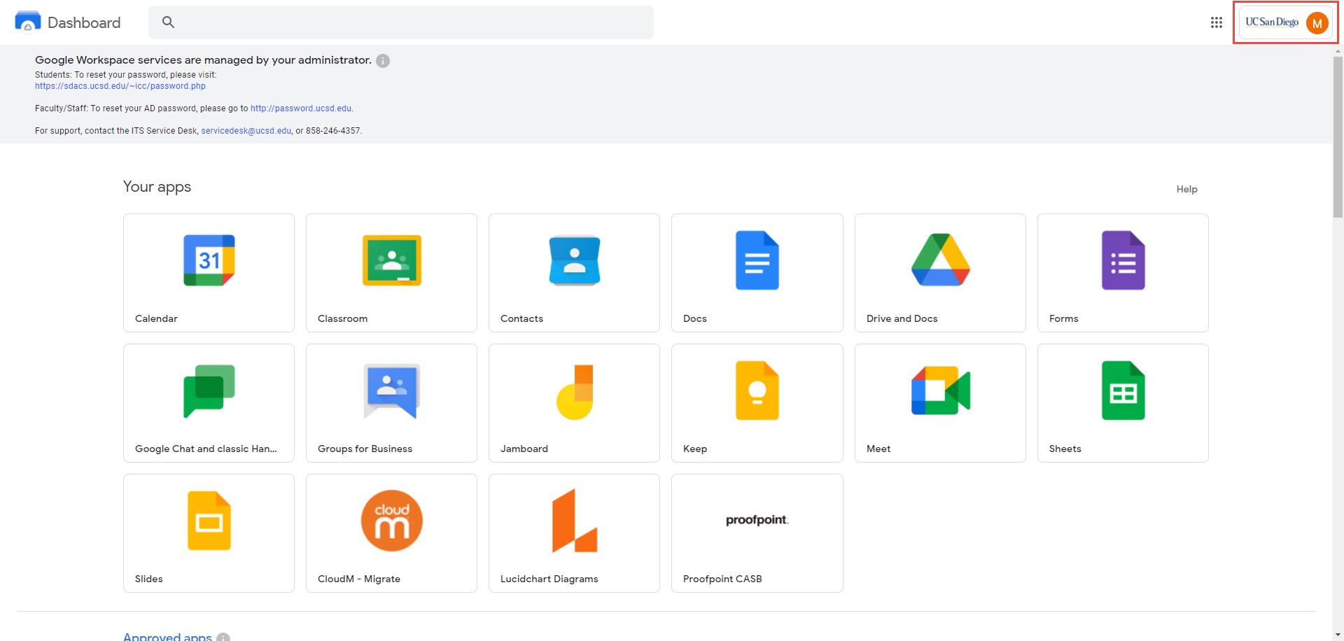
Task: Open the Google apps grid launcher
Action: coord(1217,22)
